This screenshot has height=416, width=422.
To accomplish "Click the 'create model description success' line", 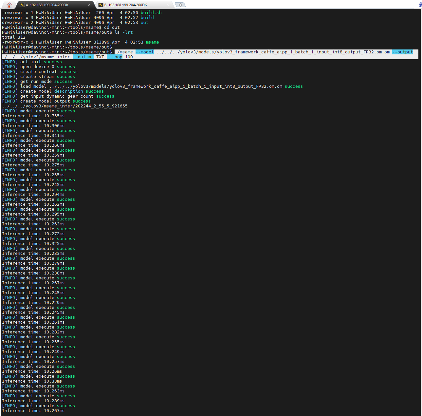I will [53, 91].
